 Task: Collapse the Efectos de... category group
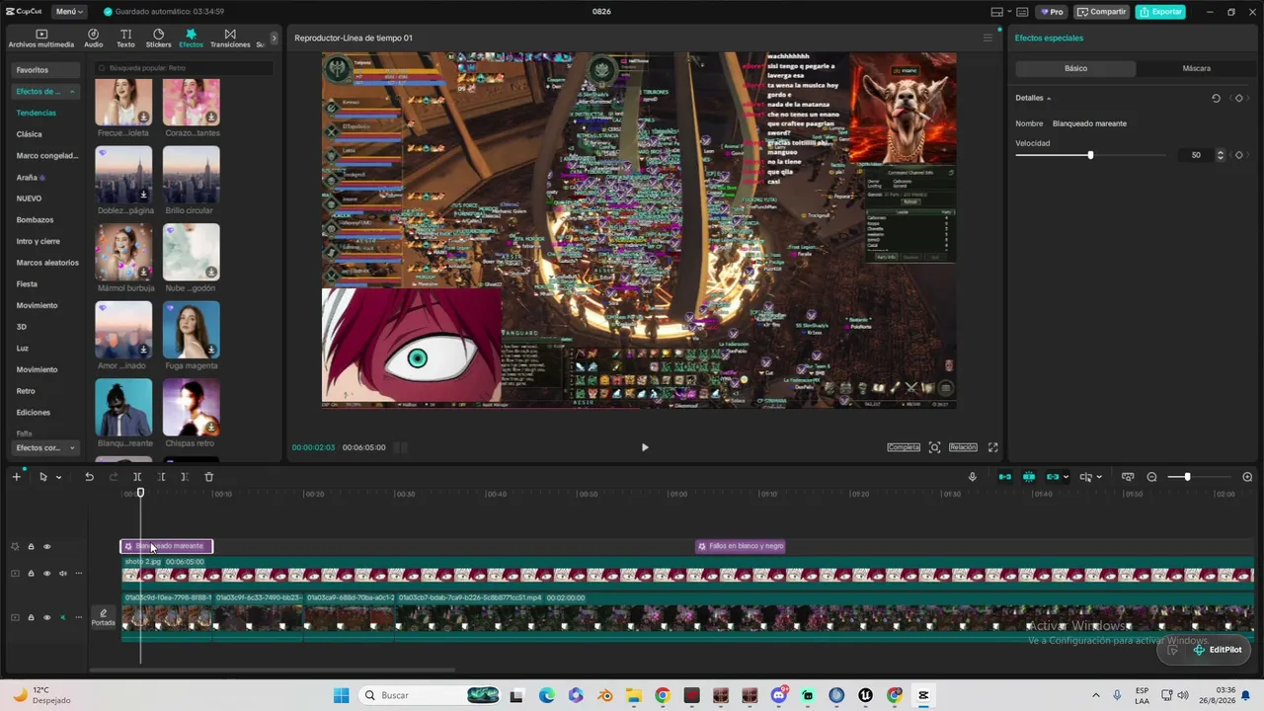click(x=45, y=91)
